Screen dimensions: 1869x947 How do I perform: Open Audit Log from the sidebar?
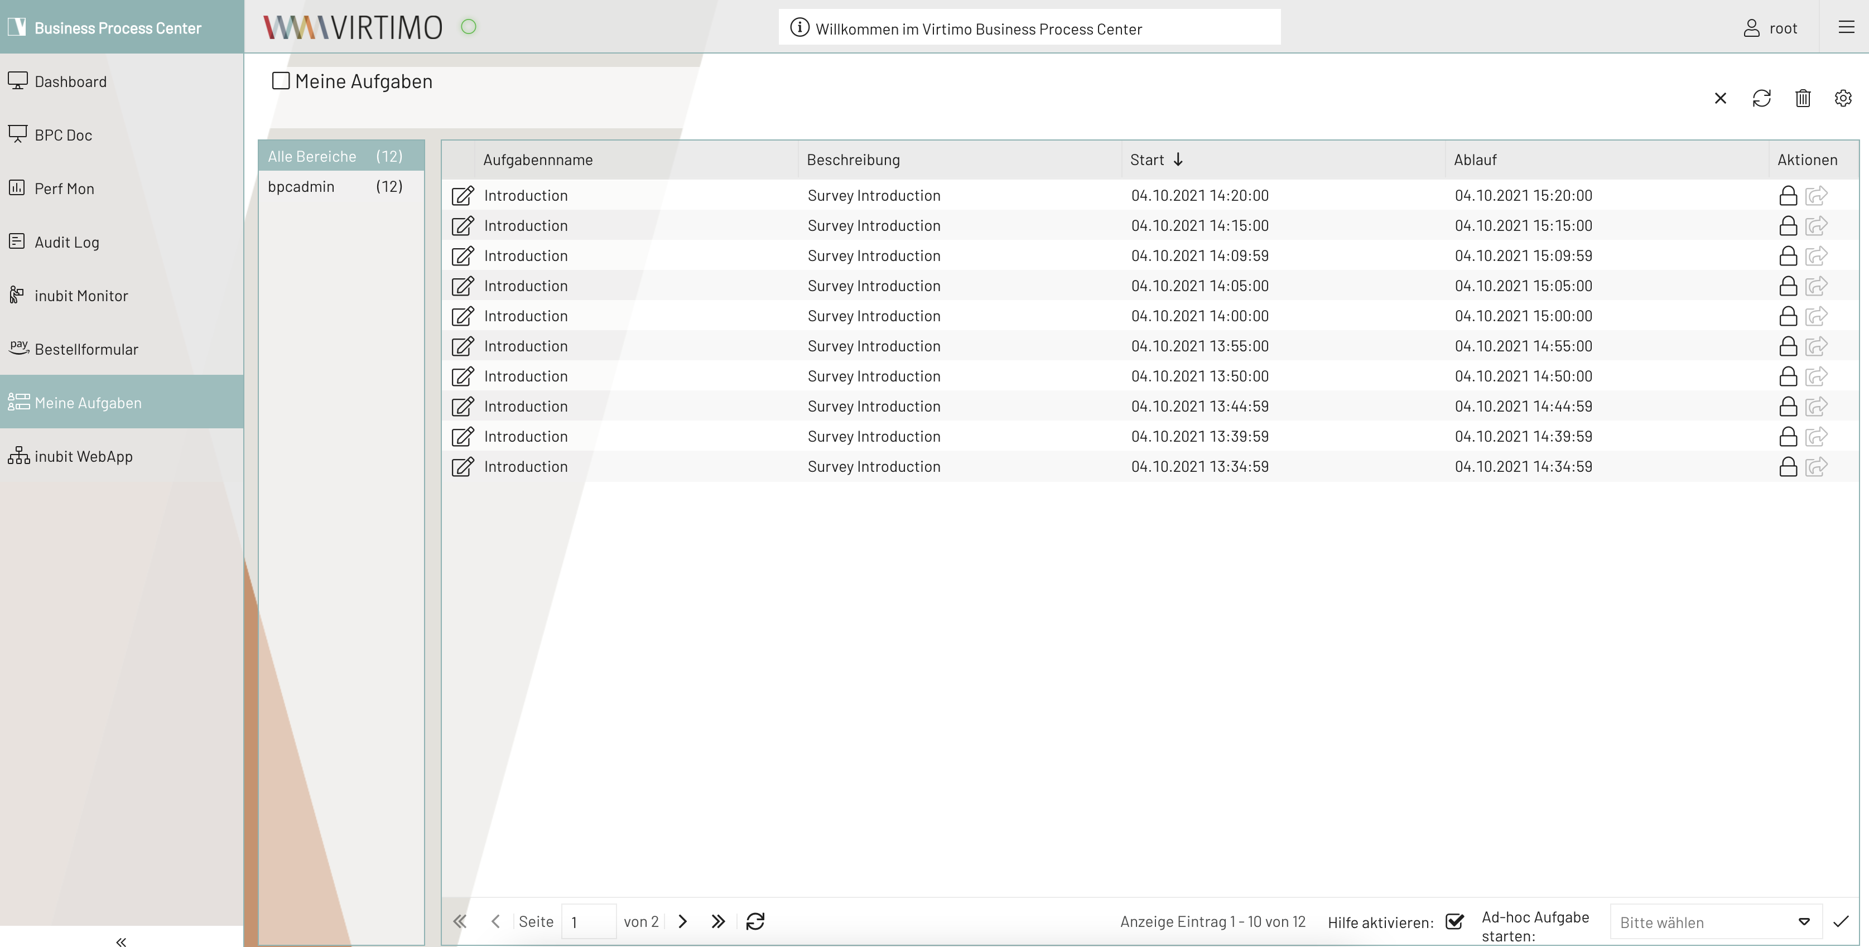click(x=67, y=242)
